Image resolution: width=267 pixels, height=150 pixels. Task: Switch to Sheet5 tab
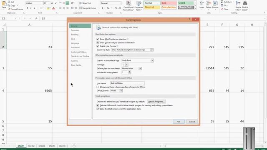tap(62, 146)
